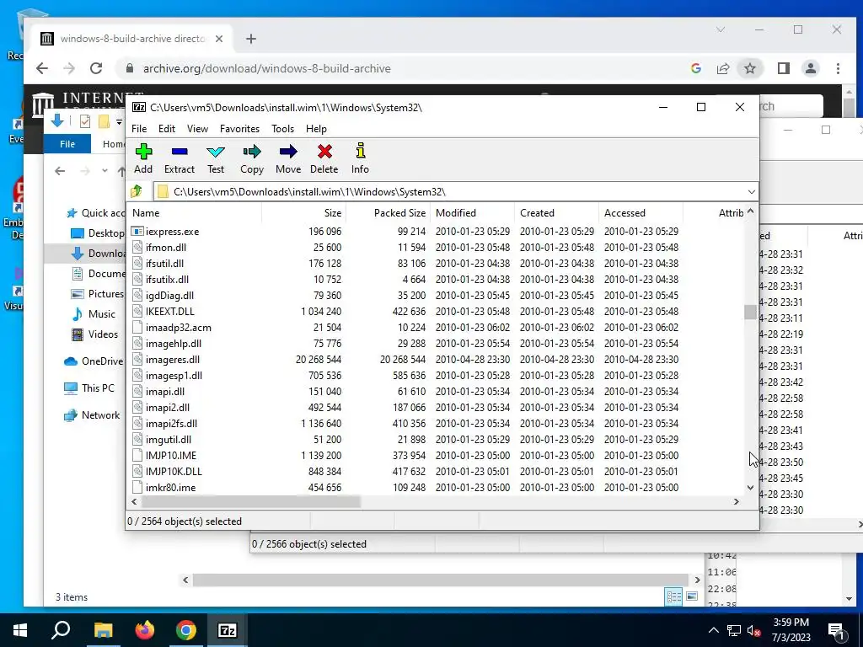863x647 pixels.
Task: Click the File tab in Explorer ribbon
Action: pos(67,144)
